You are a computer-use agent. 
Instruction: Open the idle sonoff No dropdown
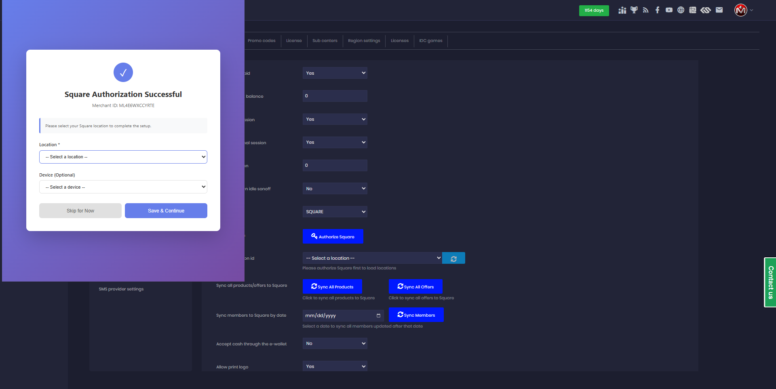point(335,189)
